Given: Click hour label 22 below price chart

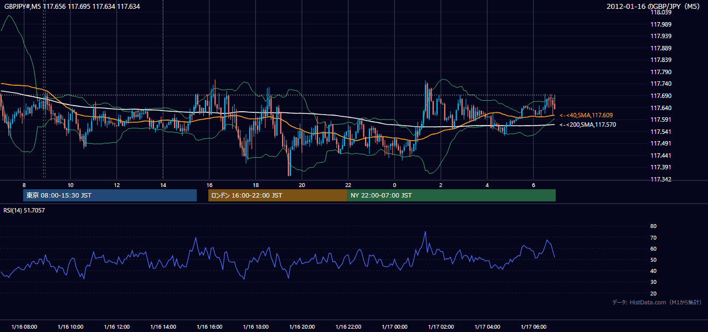Looking at the screenshot, I should (348, 185).
